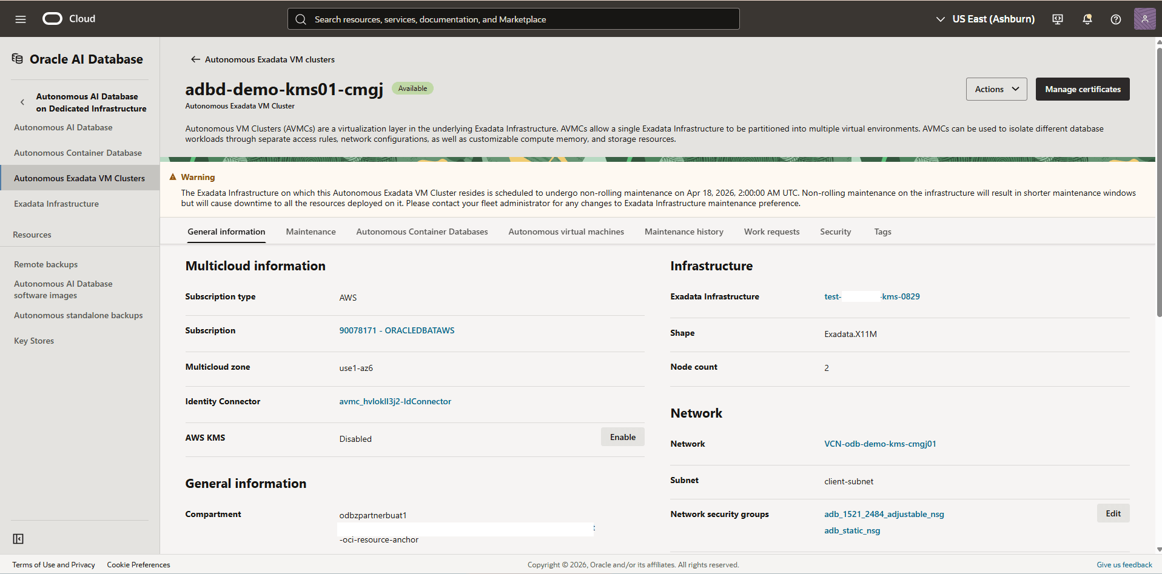Open the notifications bell

click(1087, 19)
